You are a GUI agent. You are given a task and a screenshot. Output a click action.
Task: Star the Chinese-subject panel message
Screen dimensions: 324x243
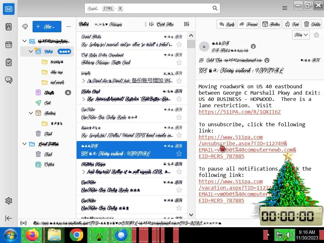tap(179, 81)
